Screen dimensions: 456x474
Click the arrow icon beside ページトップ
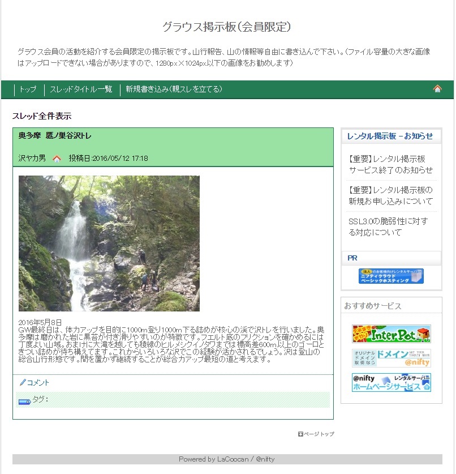pyautogui.click(x=300, y=434)
